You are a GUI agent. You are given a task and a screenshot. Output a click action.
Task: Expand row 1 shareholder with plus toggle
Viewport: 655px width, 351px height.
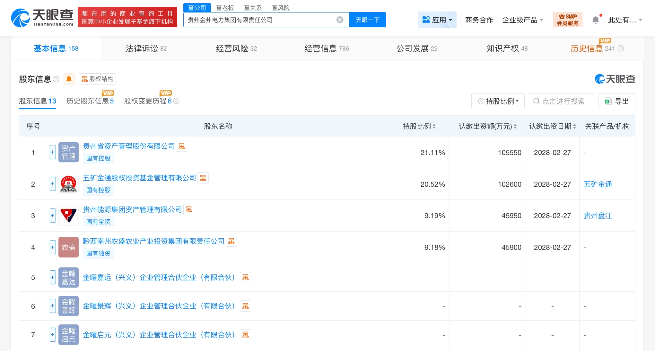(x=53, y=152)
